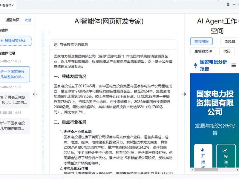Click the 一、整体发展情况 heading
This screenshot has width=239, height=179.
(x=70, y=76)
